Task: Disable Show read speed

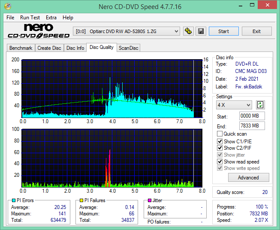Action: [x=220, y=161]
